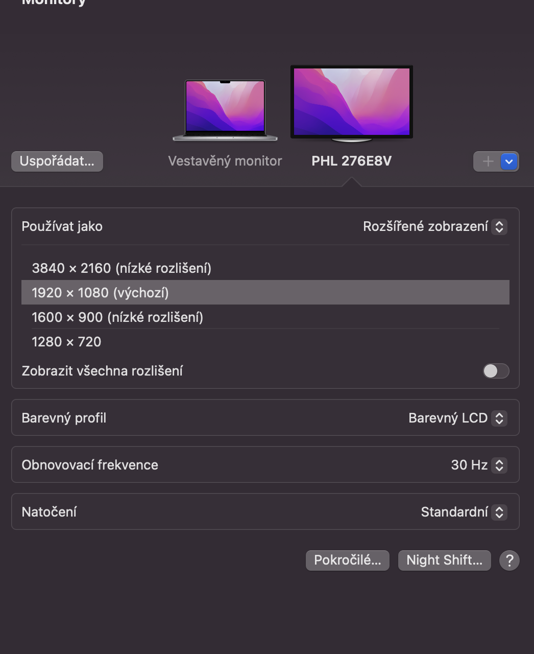Open Night Shift… settings
Image resolution: width=534 pixels, height=654 pixels.
click(444, 560)
